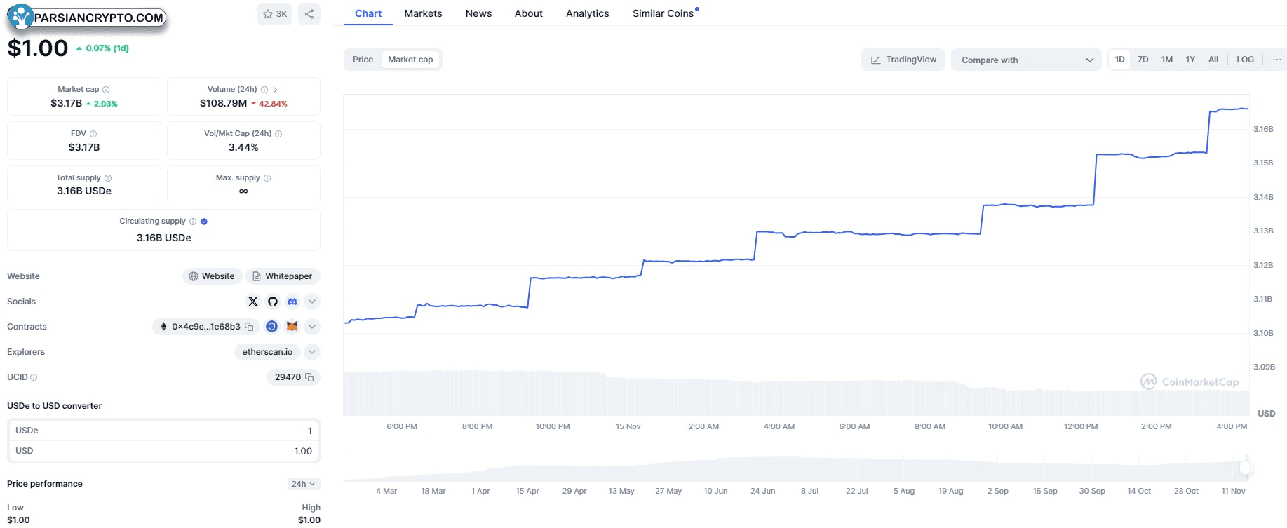Switch to the Markets tab
The height and width of the screenshot is (528, 1287).
(x=423, y=13)
